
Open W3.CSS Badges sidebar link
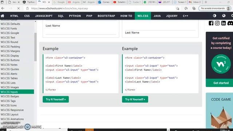pos(10,96)
